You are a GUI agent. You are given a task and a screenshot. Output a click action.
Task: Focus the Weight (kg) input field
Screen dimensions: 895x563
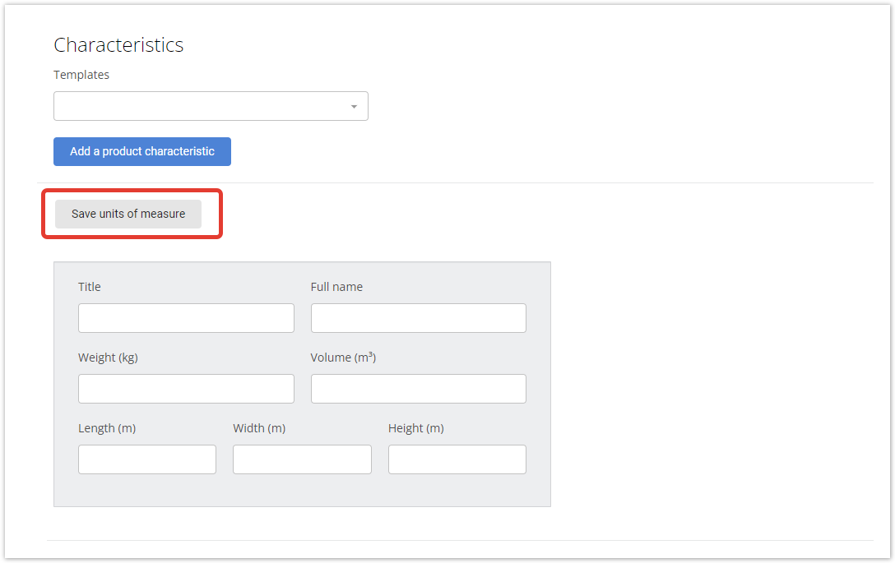(x=186, y=389)
